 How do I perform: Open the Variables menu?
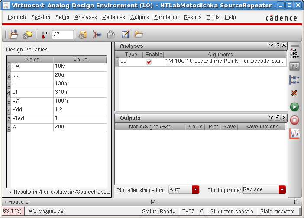(x=113, y=17)
